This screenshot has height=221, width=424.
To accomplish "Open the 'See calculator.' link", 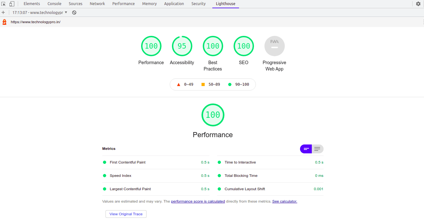I will (285, 201).
